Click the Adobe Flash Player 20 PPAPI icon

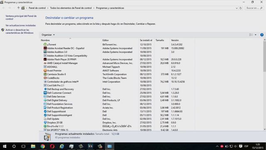tap(45, 59)
